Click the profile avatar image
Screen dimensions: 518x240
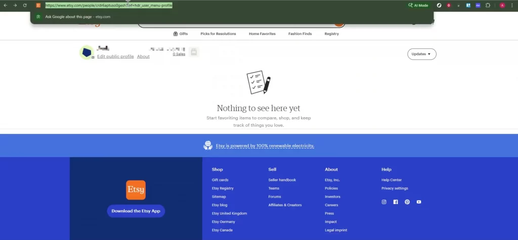tap(87, 52)
